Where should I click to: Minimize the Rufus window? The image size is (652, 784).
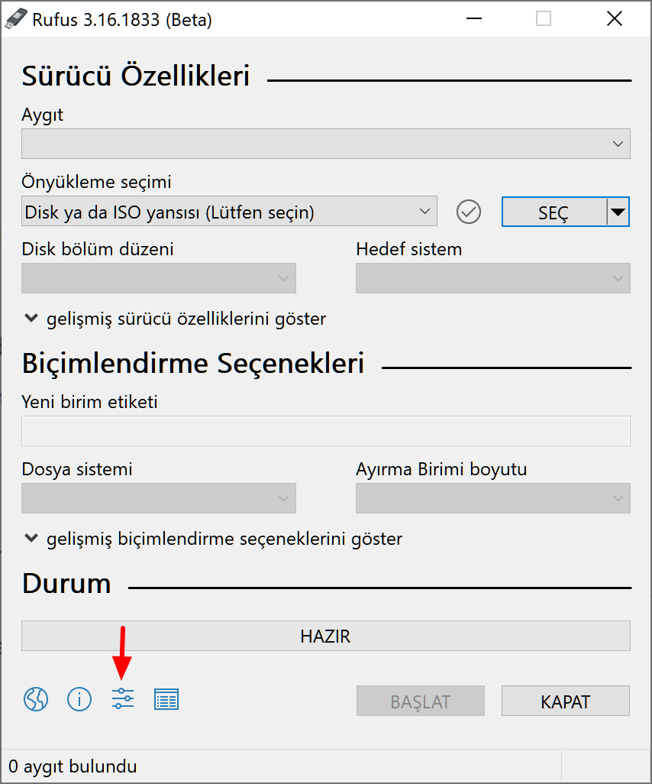[x=474, y=18]
